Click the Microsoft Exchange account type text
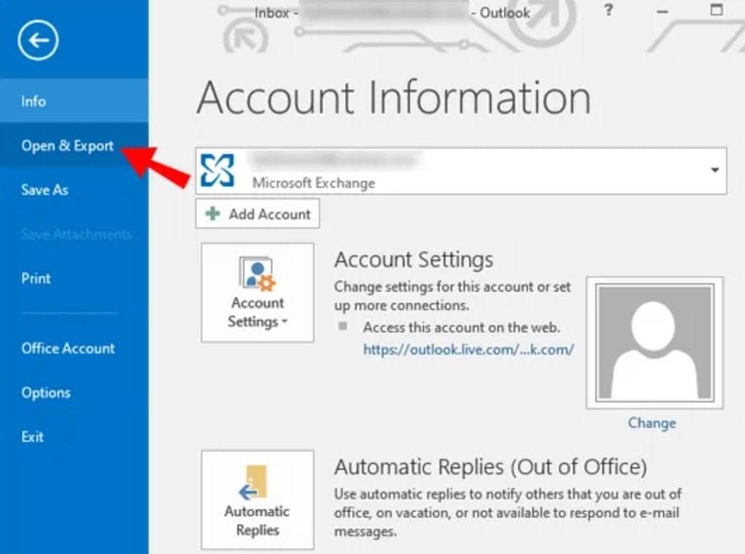Screen dimensions: 745x554 pos(314,182)
